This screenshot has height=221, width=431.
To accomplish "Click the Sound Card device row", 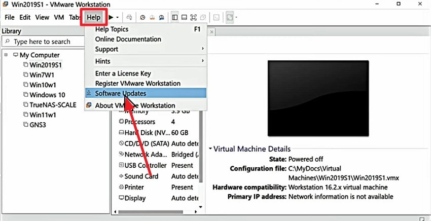I will coord(159,176).
